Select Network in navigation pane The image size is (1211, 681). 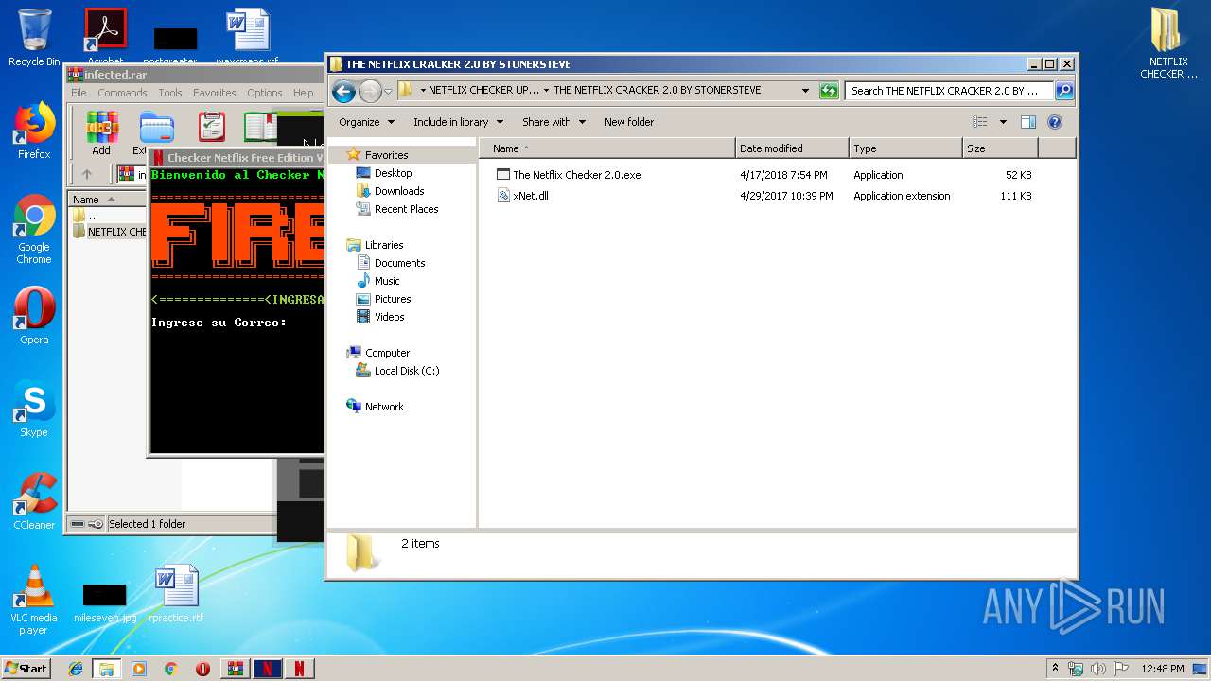[376, 407]
